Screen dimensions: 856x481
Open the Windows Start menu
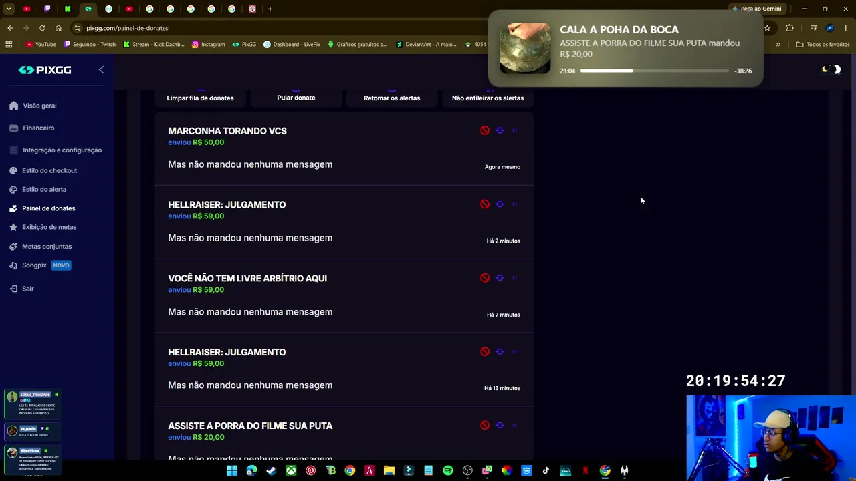[x=231, y=471]
